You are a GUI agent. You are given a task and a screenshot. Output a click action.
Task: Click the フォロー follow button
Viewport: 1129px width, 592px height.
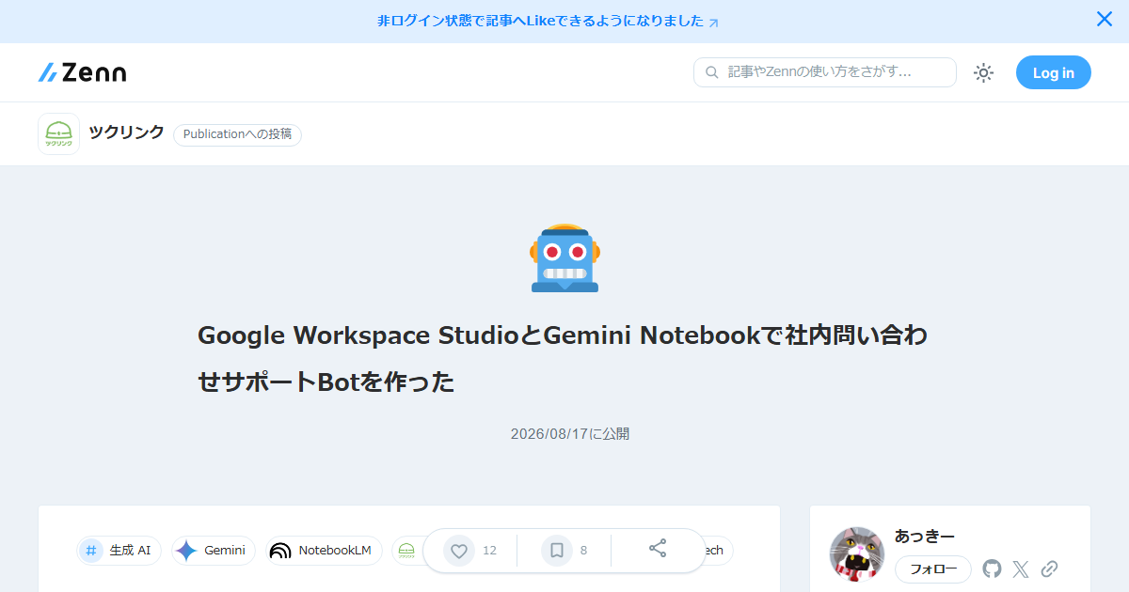[933, 569]
